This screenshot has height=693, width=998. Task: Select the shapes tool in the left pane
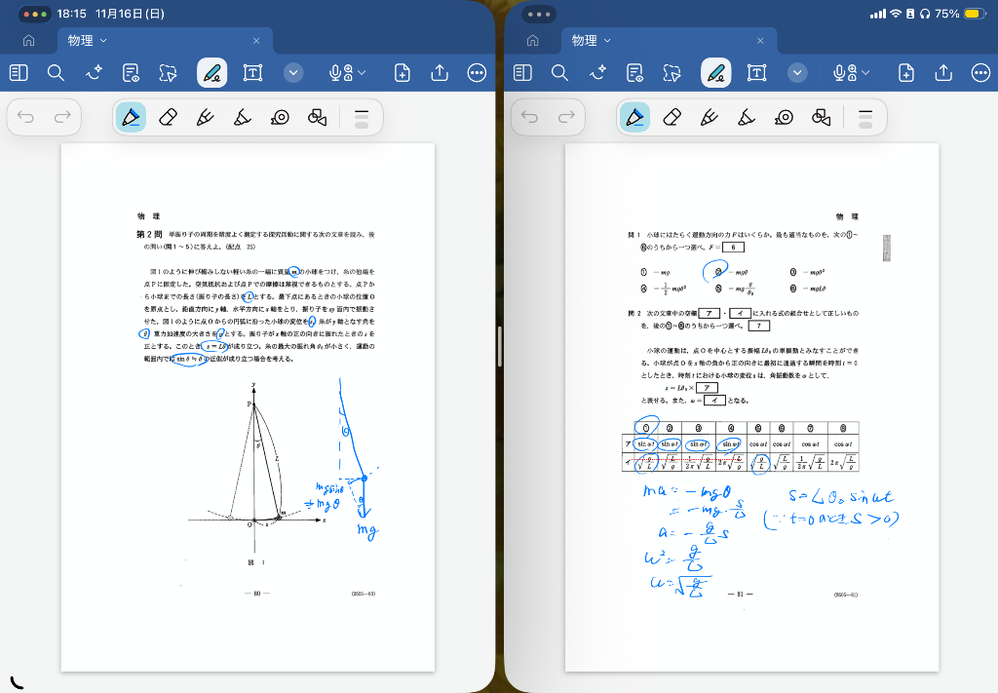pyautogui.click(x=317, y=118)
